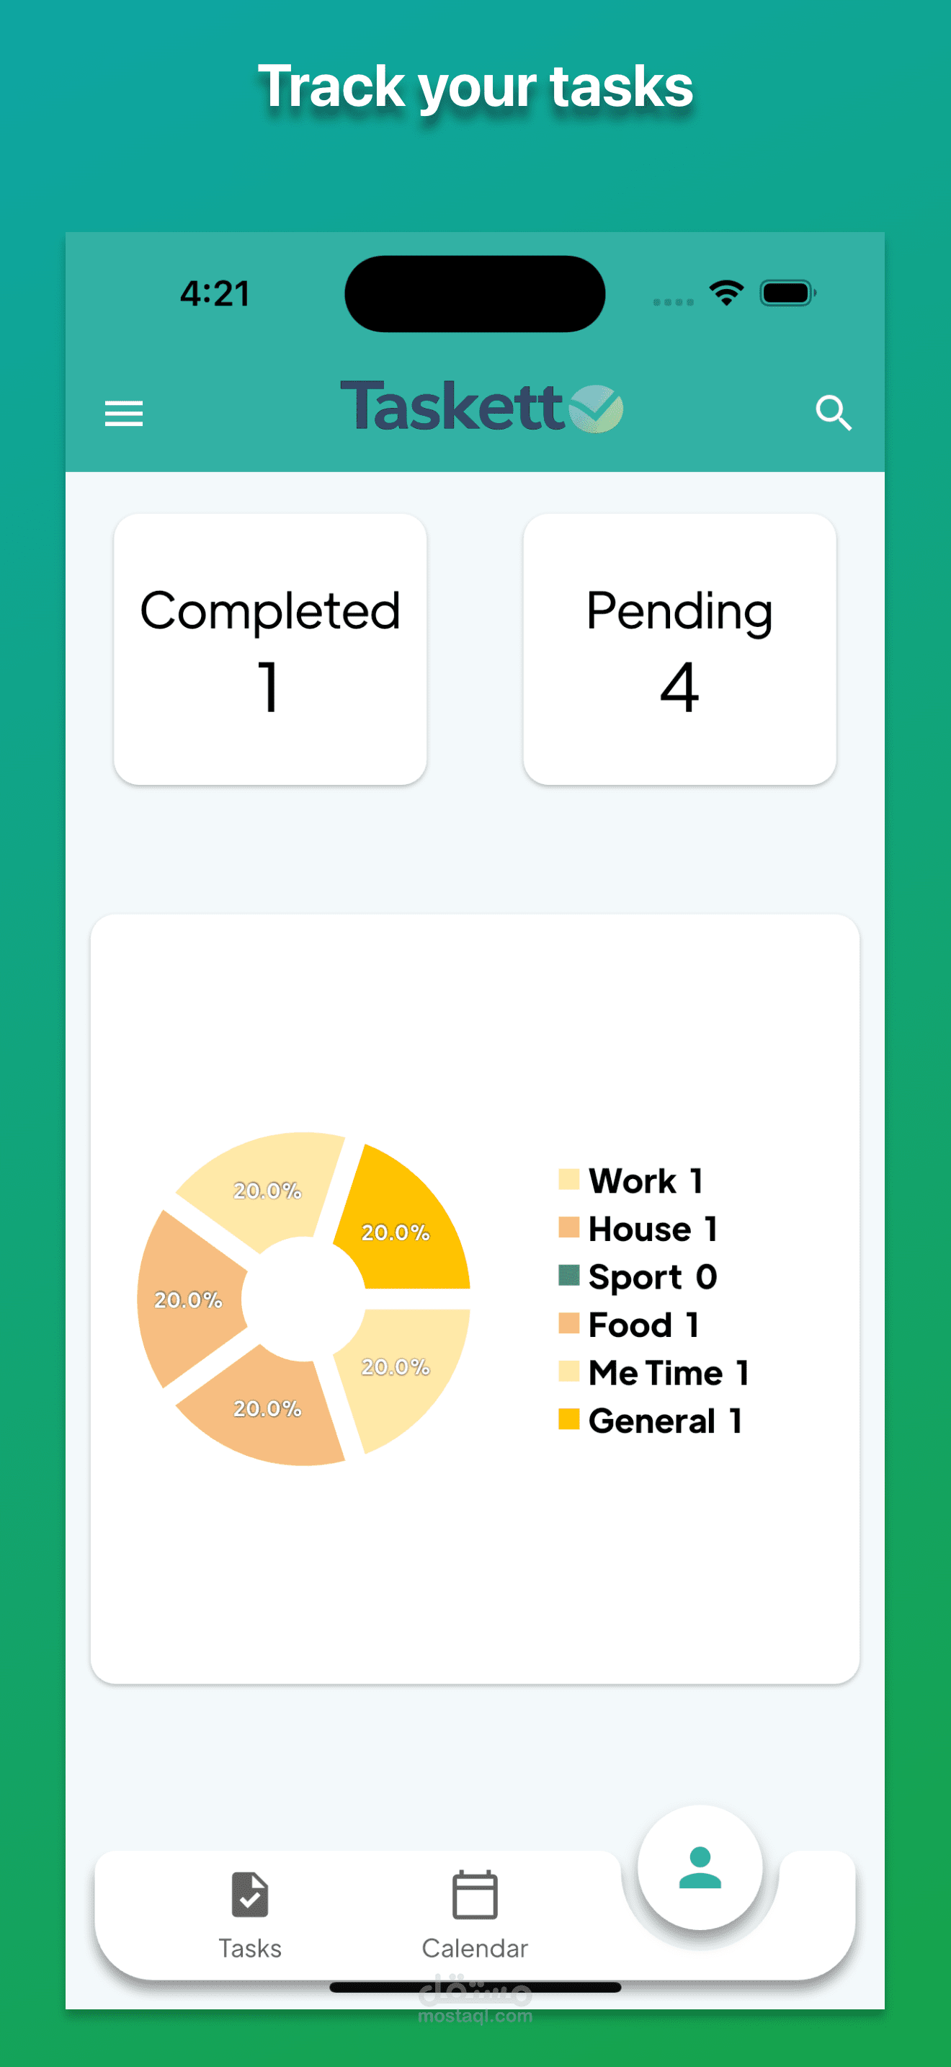Open the Pending tasks card
The height and width of the screenshot is (2067, 951).
[679, 649]
